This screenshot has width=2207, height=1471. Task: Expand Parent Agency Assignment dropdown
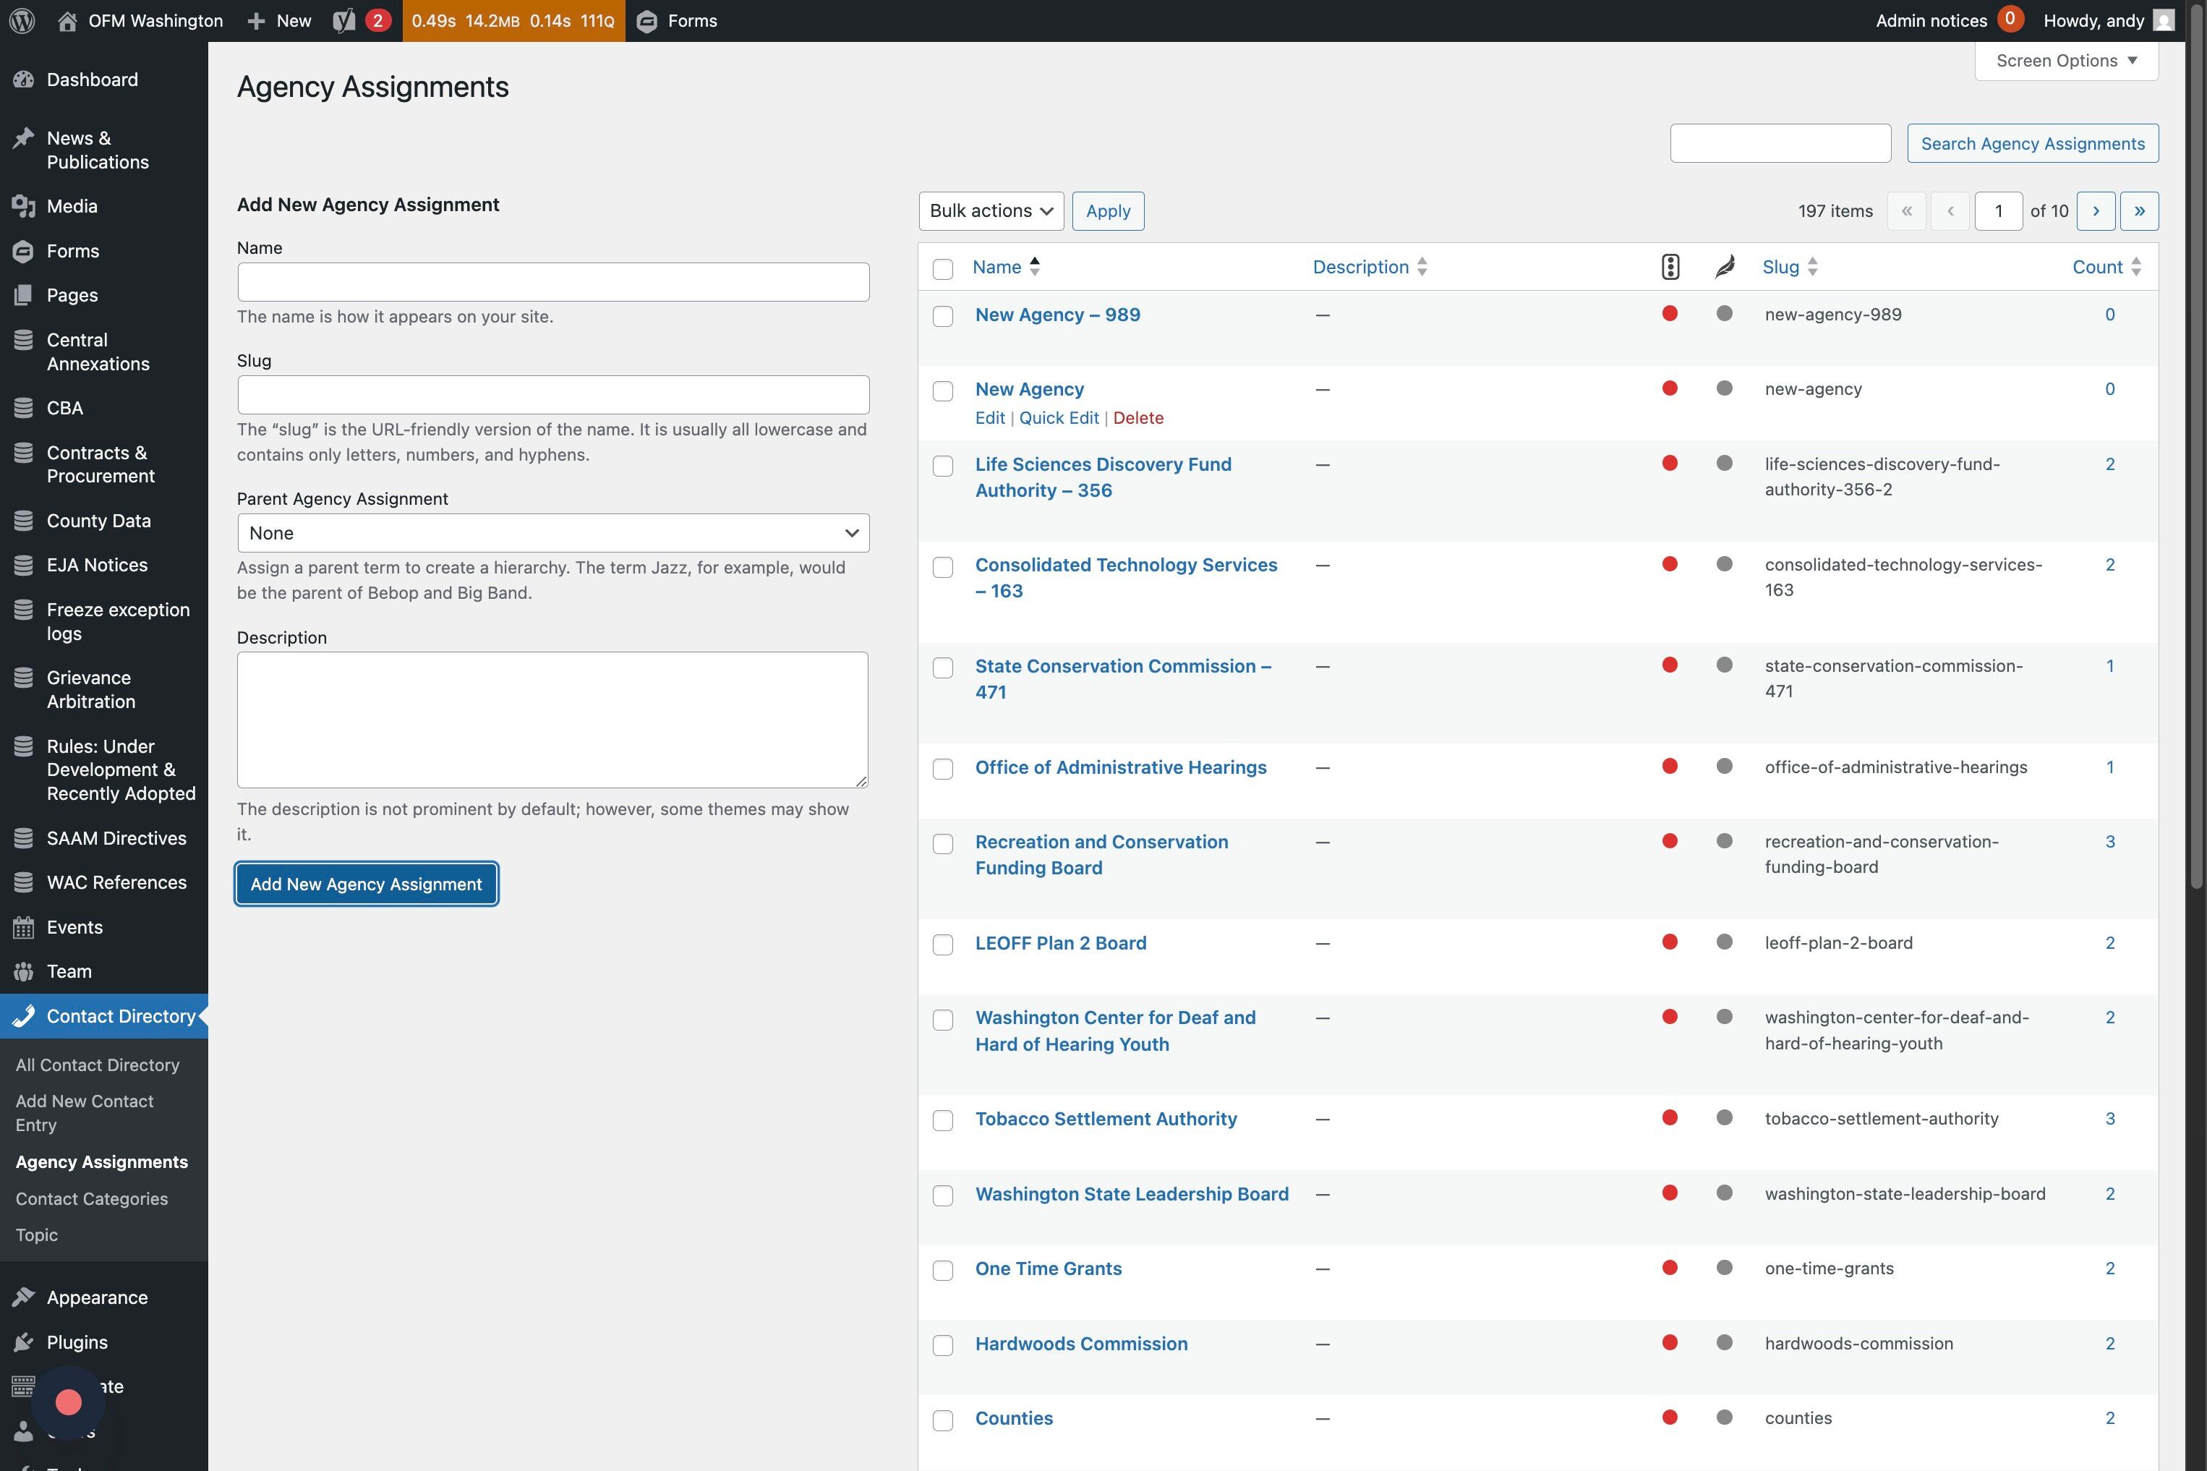(552, 533)
